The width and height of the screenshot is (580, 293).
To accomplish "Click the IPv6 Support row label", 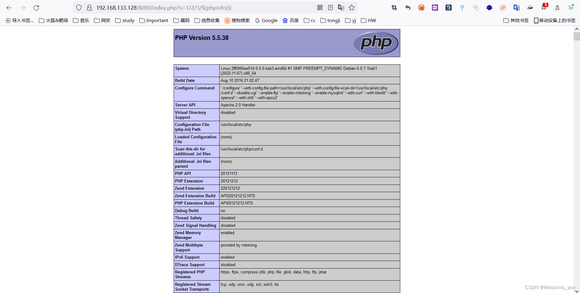I will coord(187,257).
